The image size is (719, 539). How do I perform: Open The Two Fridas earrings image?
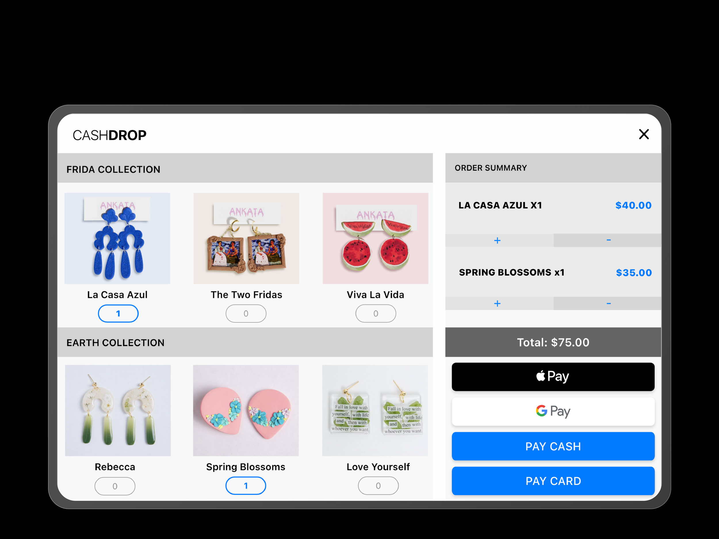(x=246, y=238)
